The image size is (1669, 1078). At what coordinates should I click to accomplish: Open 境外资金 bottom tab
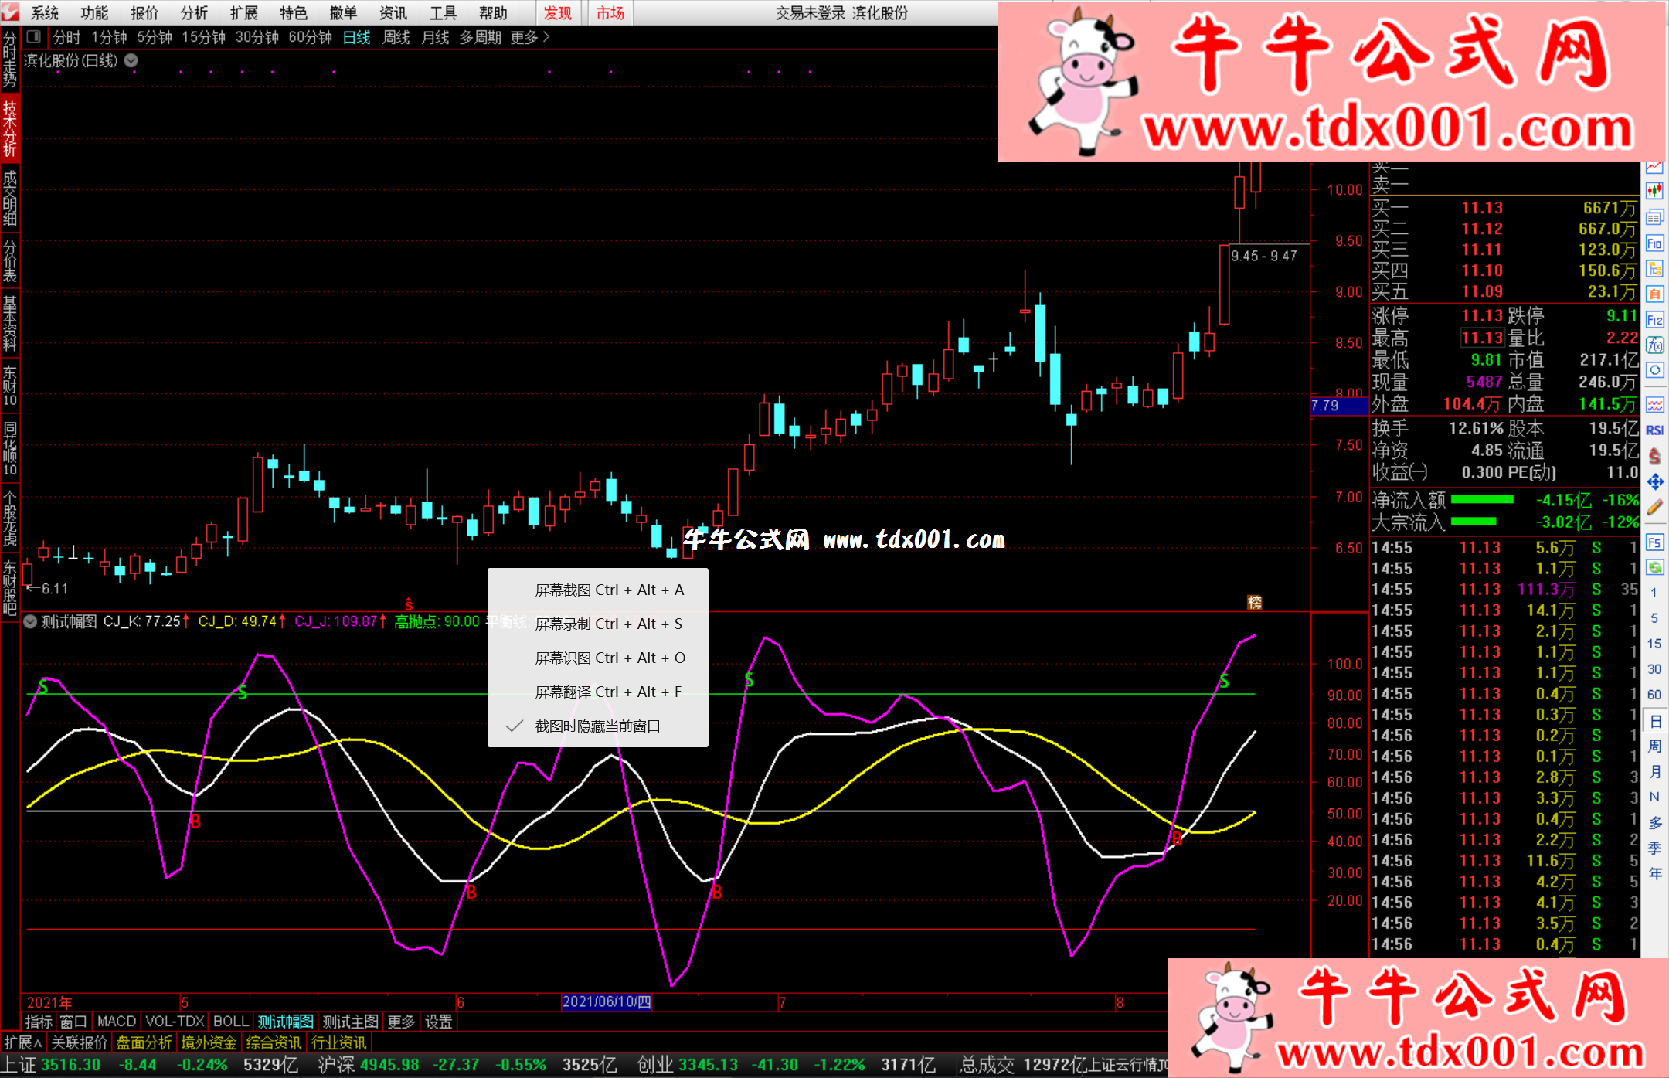coord(209,1042)
